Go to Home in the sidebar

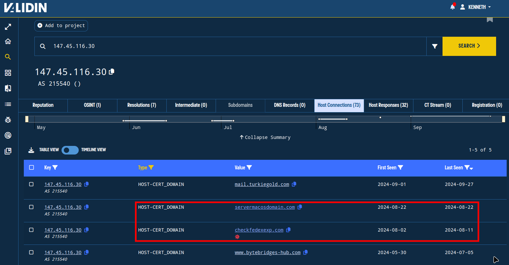click(x=8, y=42)
